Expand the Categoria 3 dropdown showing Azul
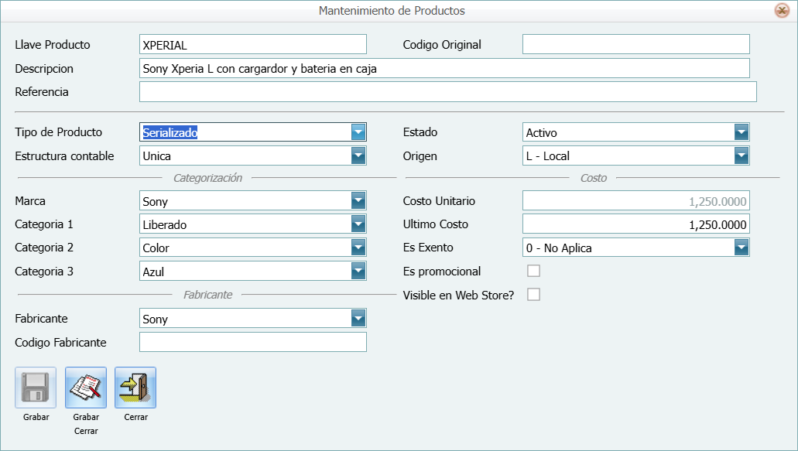This screenshot has width=798, height=451. coord(358,272)
